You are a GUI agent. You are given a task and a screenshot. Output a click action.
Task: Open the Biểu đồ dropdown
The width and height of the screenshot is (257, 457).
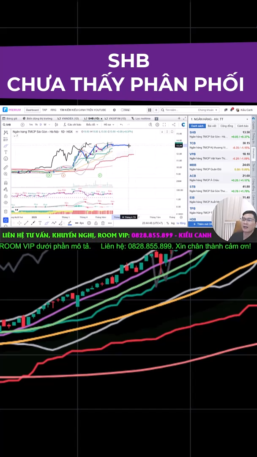pos(92,124)
